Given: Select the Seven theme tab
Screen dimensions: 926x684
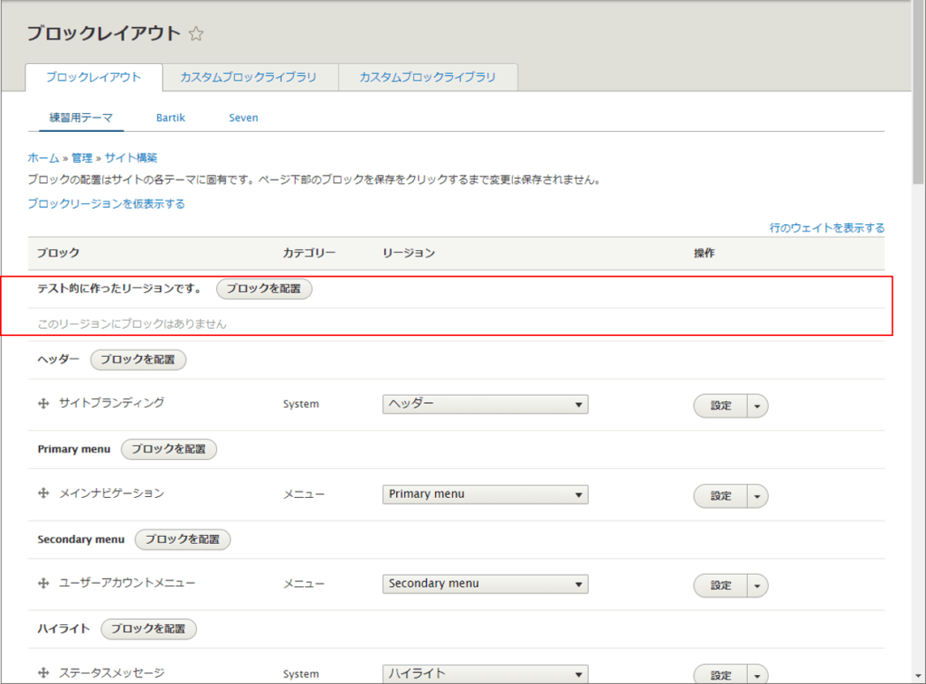Looking at the screenshot, I should [243, 117].
